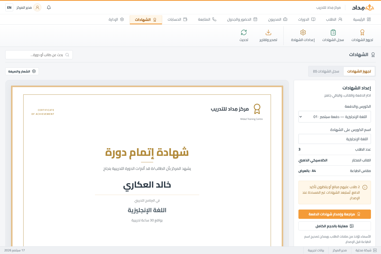Click the users icon beside الطلاب
The image size is (381, 254).
point(340,19)
